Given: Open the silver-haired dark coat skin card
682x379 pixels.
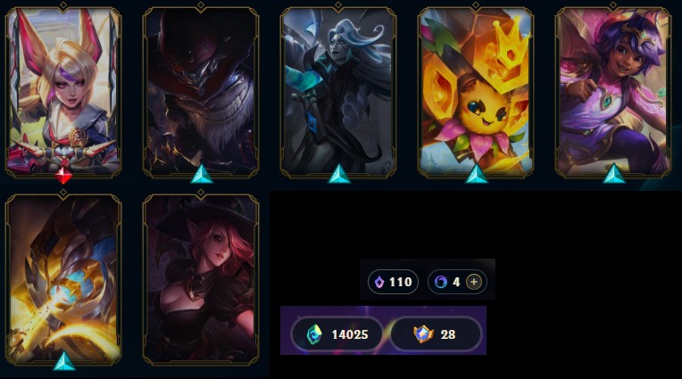Looking at the screenshot, I should pos(338,91).
